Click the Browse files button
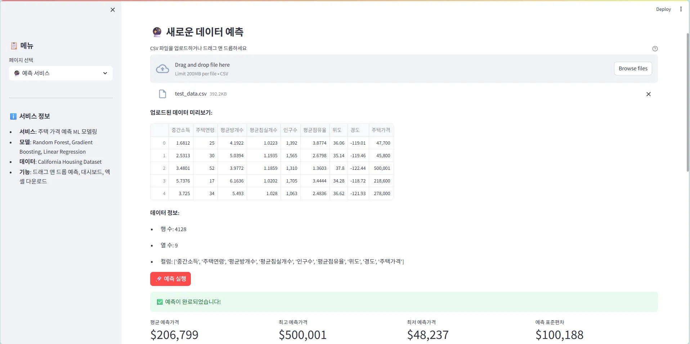The width and height of the screenshot is (690, 344). pos(633,69)
